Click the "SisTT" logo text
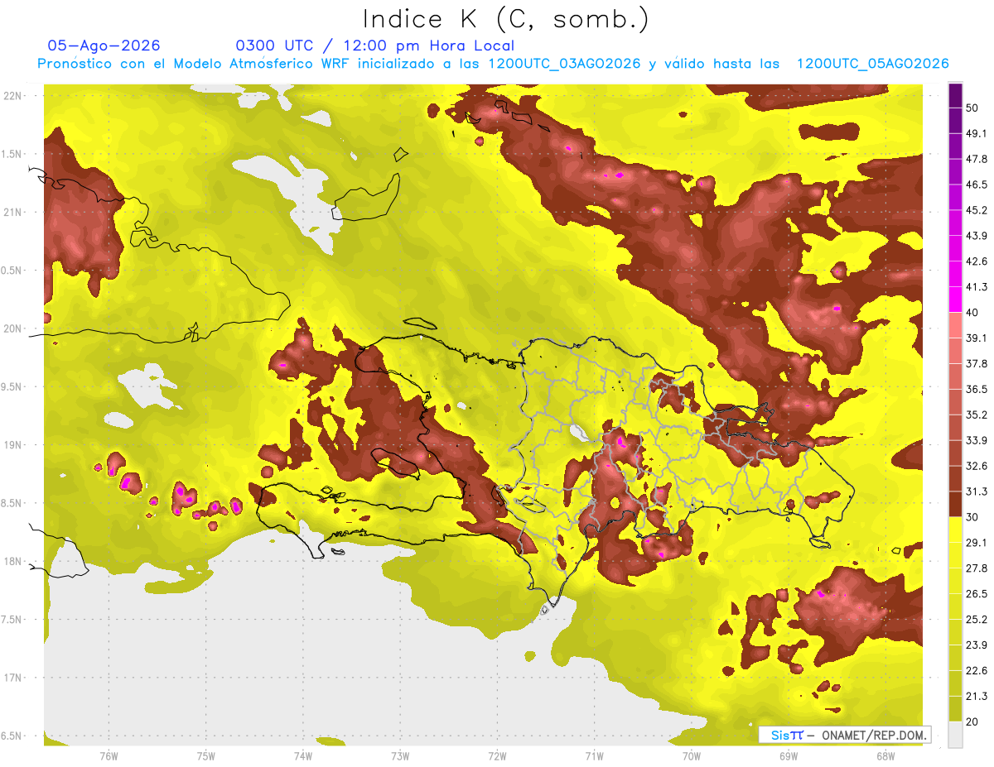Image resolution: width=994 pixels, height=767 pixels. [x=786, y=735]
